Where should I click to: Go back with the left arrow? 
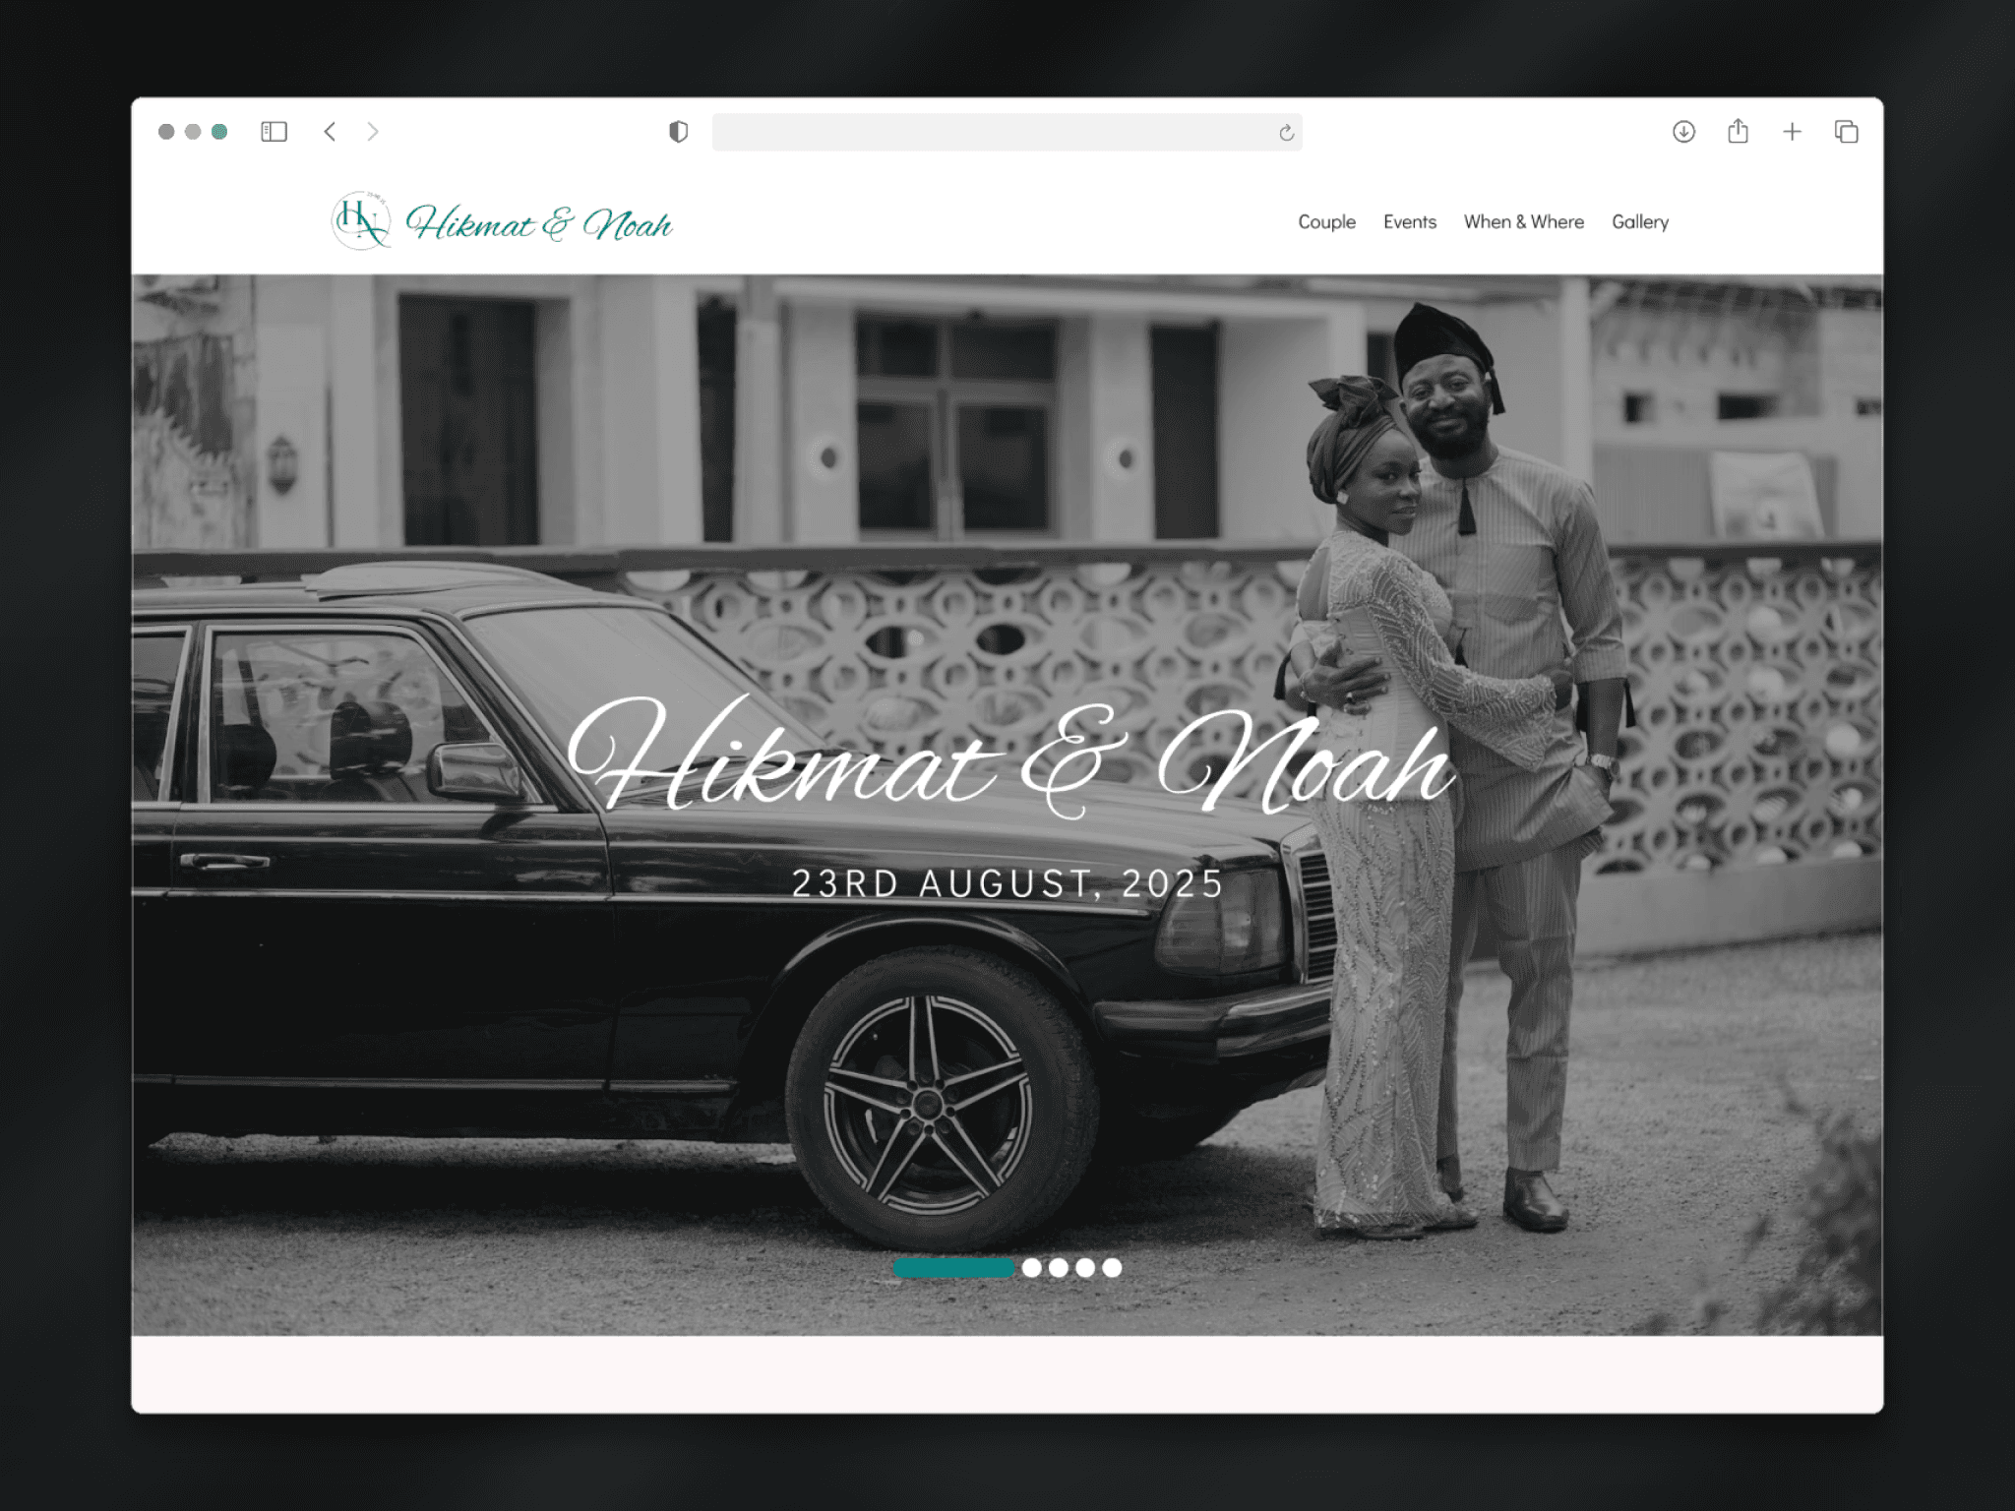tap(331, 132)
